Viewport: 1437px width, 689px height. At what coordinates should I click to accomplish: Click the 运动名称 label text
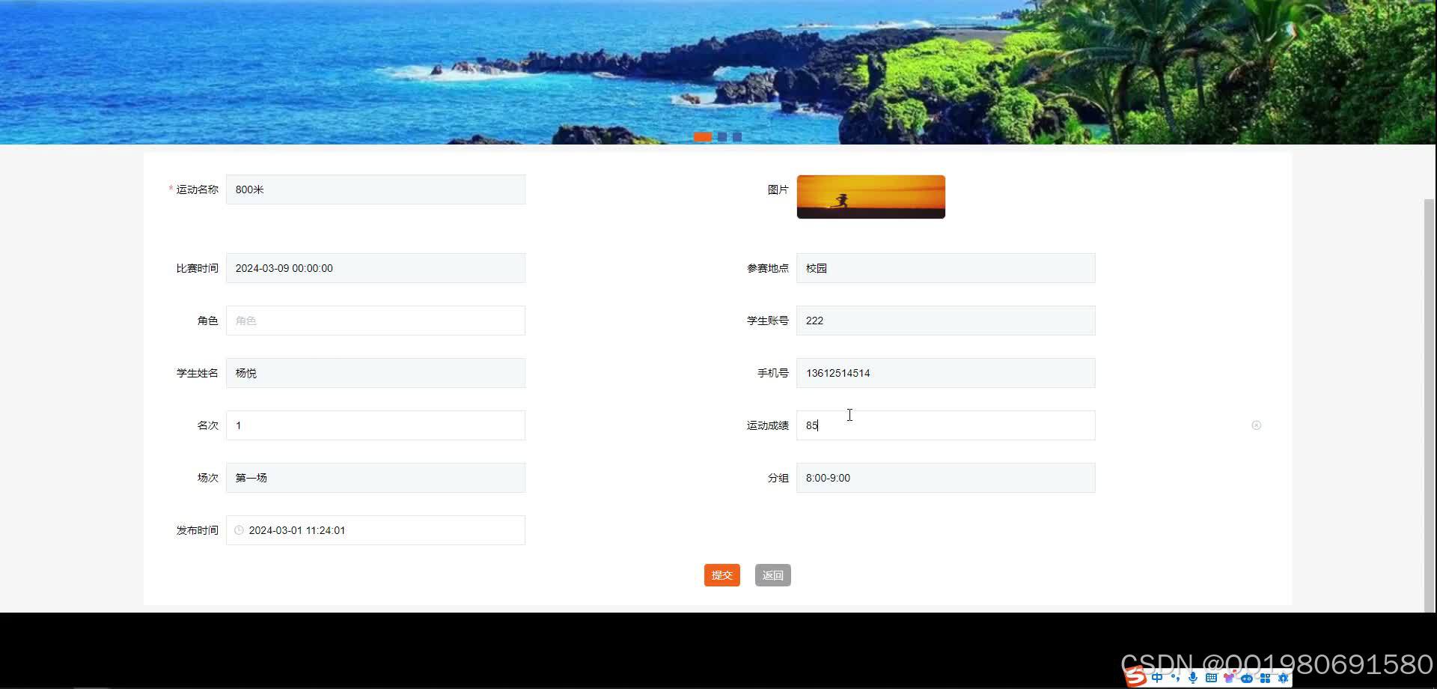tap(198, 189)
